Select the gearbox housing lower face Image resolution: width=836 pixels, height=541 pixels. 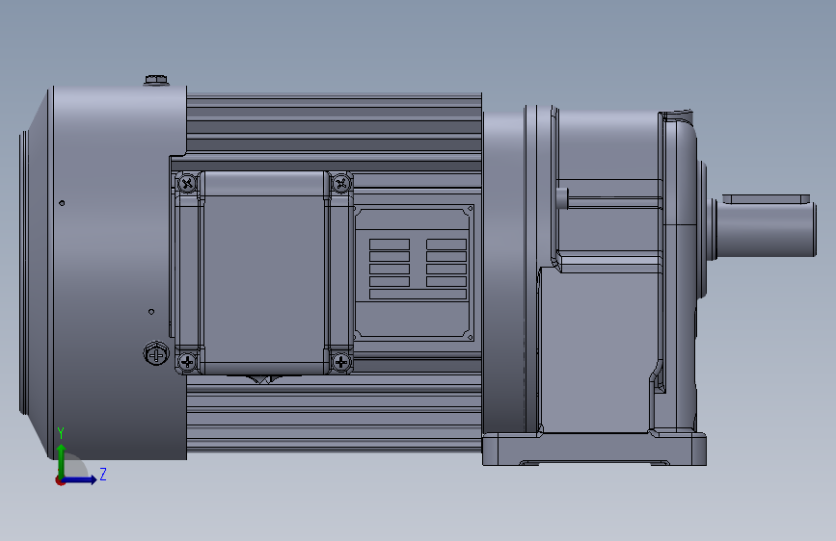pos(595,351)
